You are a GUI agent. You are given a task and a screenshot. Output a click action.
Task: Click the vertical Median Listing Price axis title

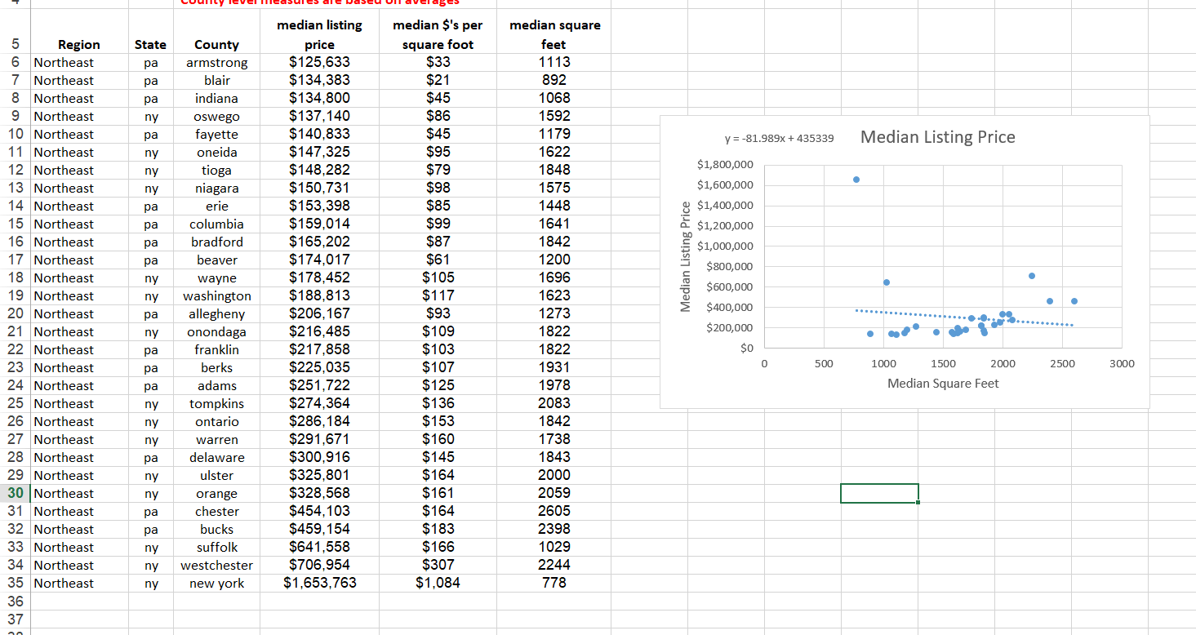pyautogui.click(x=686, y=256)
